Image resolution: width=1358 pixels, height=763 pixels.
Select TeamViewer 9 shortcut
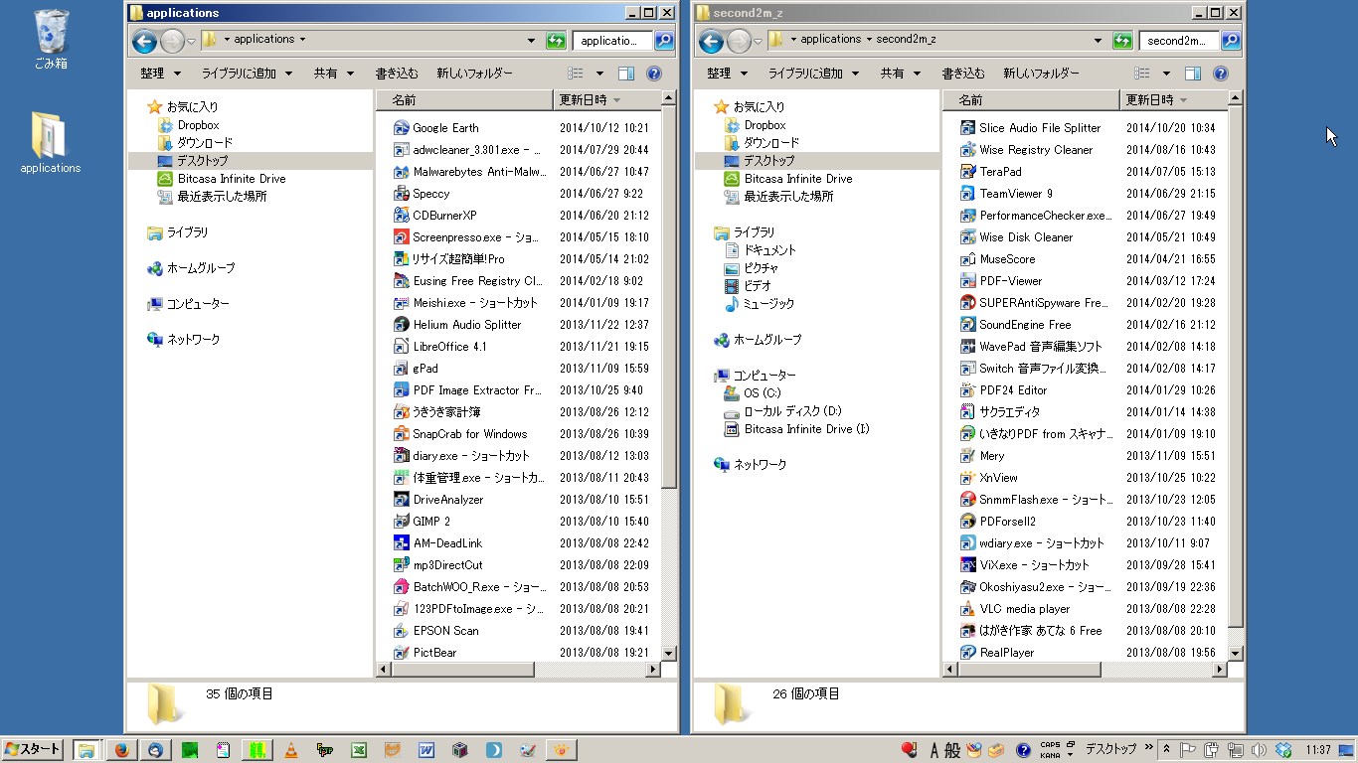pos(1007,194)
